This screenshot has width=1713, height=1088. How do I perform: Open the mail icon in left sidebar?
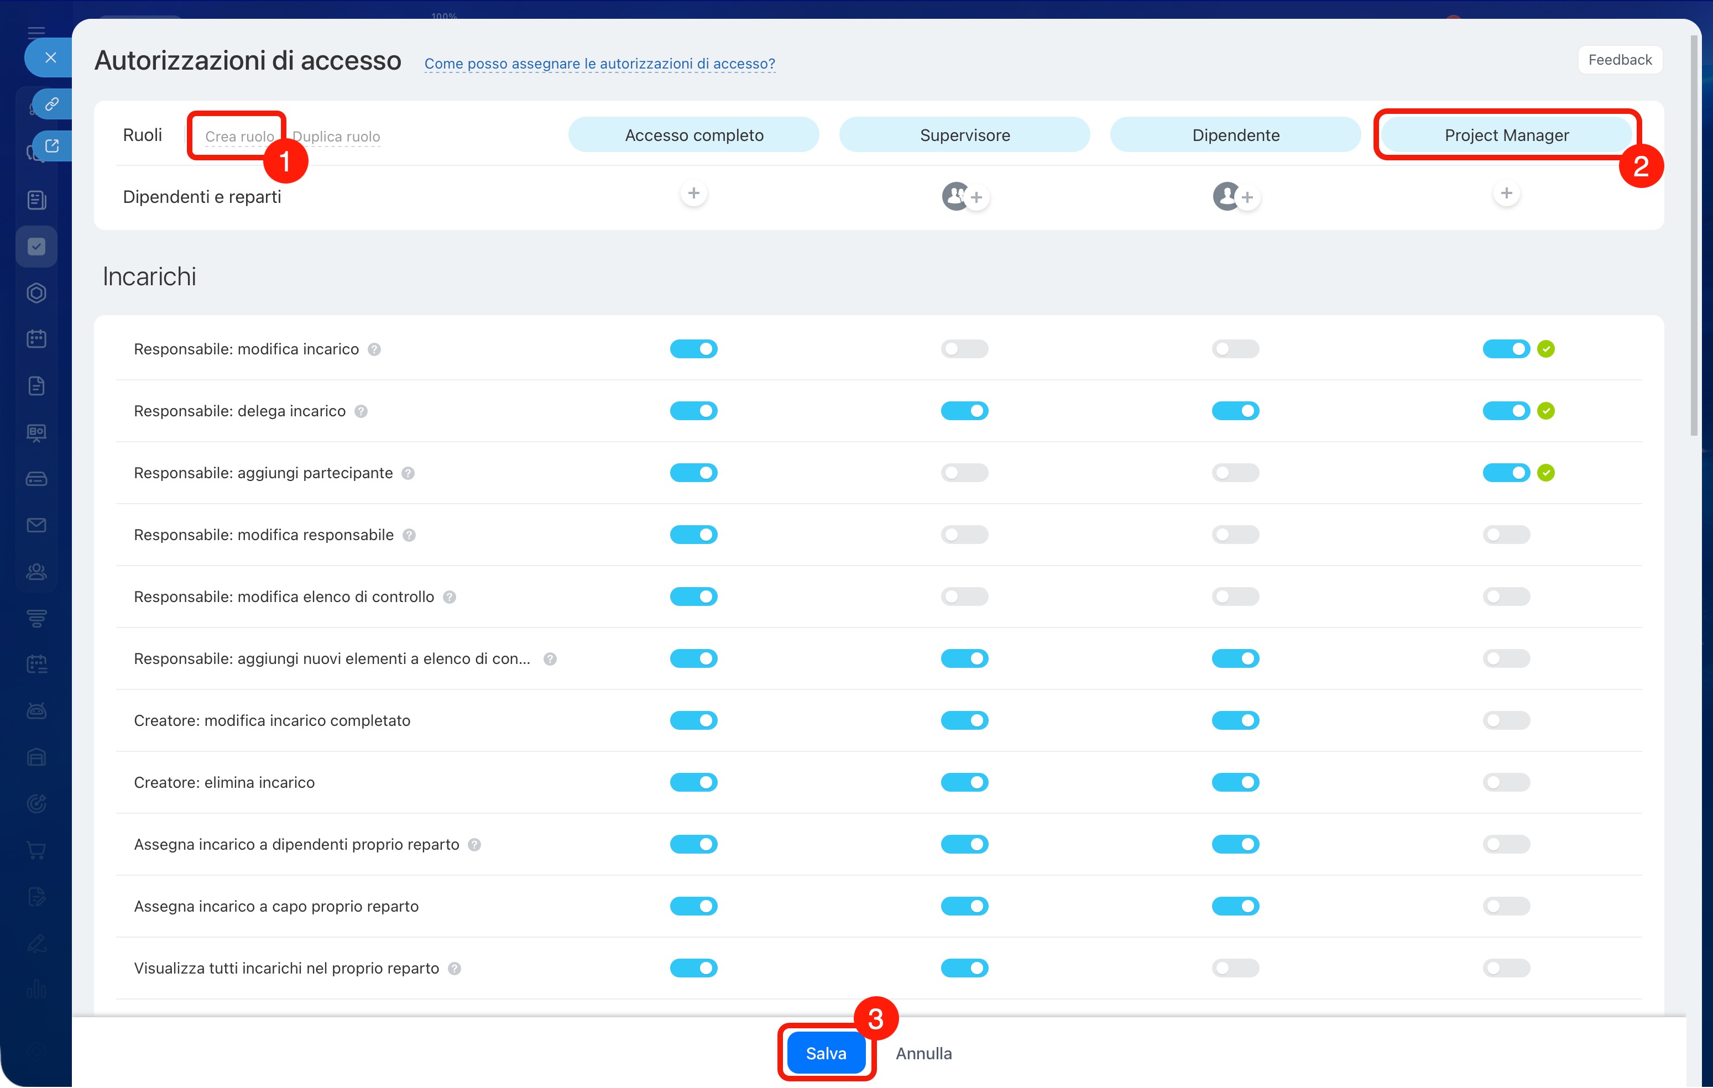click(36, 526)
